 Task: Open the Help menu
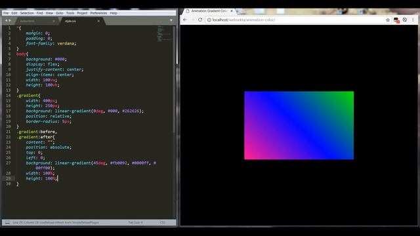[114, 13]
